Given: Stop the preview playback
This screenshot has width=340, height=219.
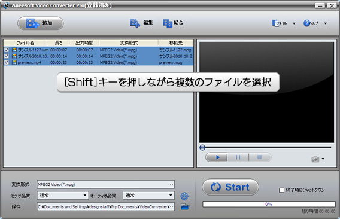Looking at the screenshot, I should 260,157.
